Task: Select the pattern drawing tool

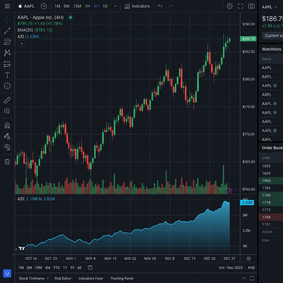Action: (7, 53)
